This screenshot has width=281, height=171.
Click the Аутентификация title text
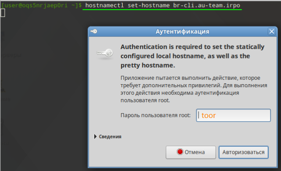pos(182,32)
